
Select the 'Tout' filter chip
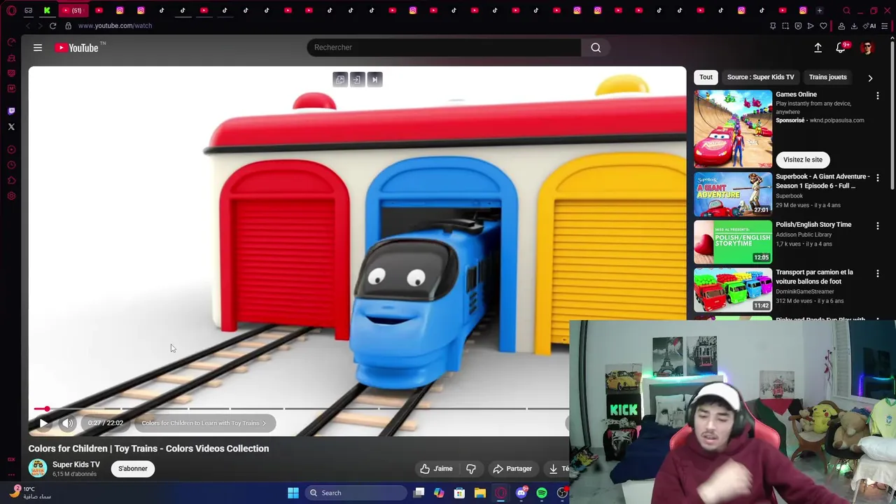[706, 77]
